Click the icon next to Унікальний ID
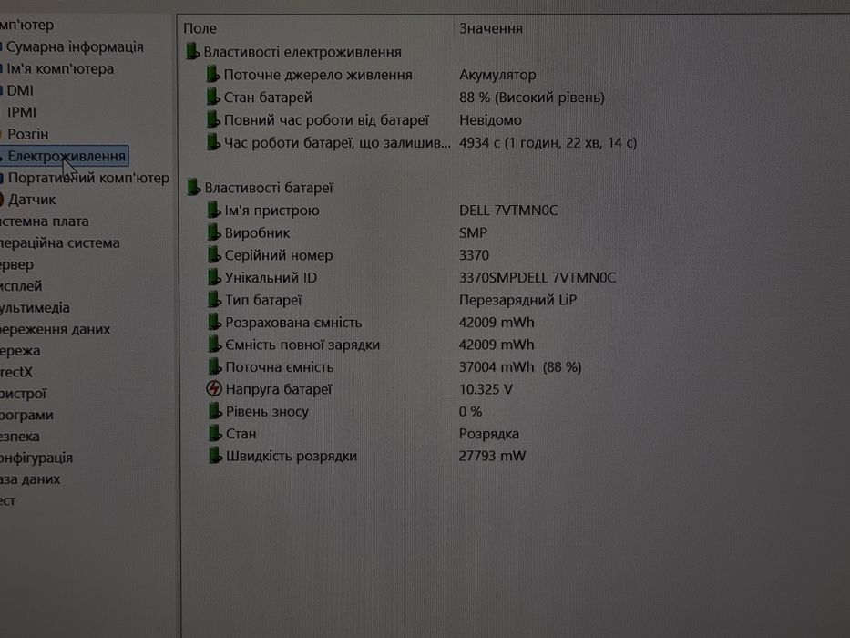850x638 pixels. pyautogui.click(x=215, y=277)
